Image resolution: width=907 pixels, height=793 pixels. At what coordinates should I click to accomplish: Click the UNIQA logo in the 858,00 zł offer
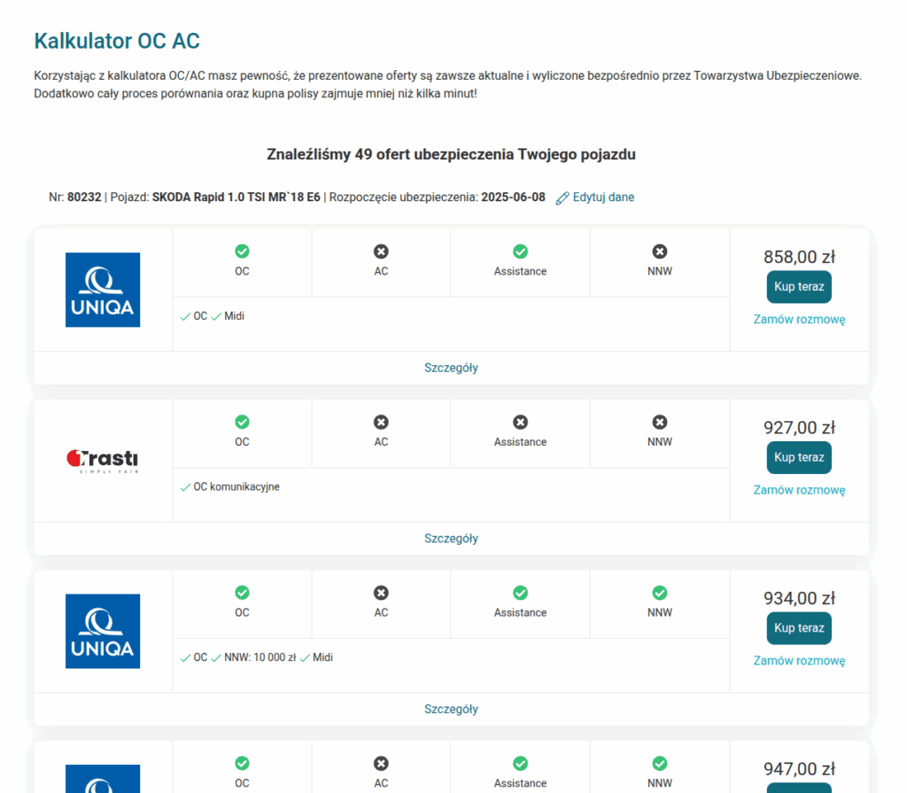coord(103,290)
